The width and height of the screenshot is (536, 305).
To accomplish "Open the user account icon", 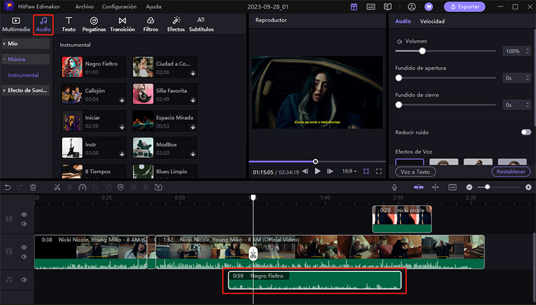I will tap(412, 6).
